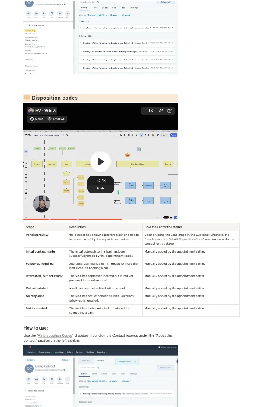Open the Conversations menu in HubSpot nav

pos(45,352)
